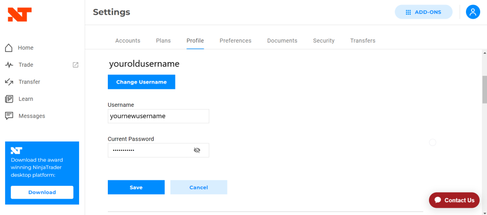Switch to the Accounts tab
The width and height of the screenshot is (487, 215).
pyautogui.click(x=127, y=41)
